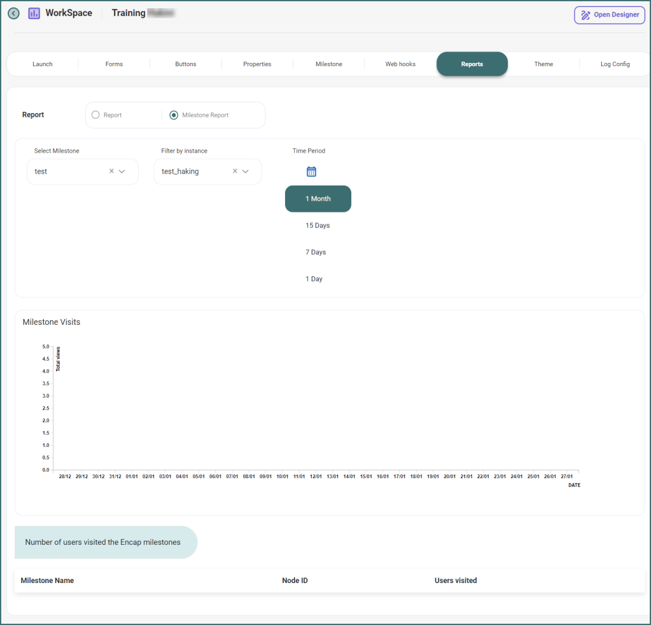This screenshot has width=651, height=625.
Task: Click the Users visited column header
Action: point(456,580)
